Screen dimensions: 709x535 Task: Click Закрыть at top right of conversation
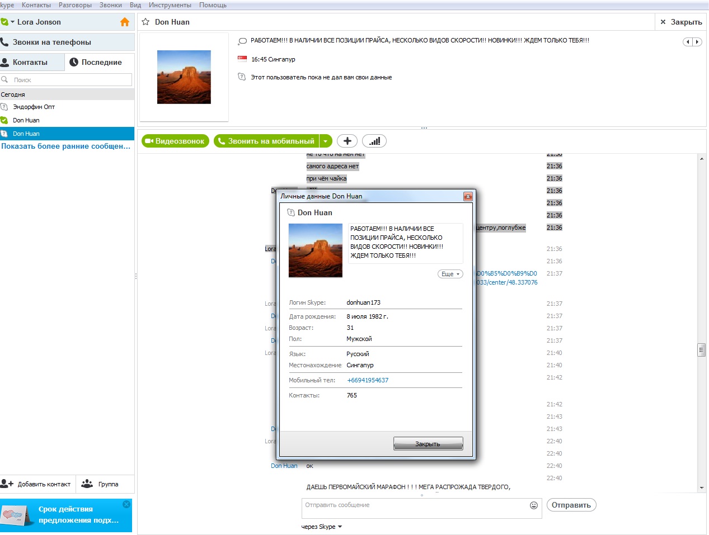(681, 22)
